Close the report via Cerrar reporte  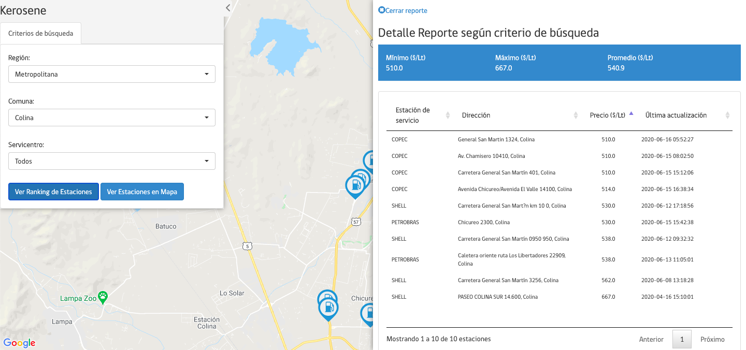(x=403, y=10)
